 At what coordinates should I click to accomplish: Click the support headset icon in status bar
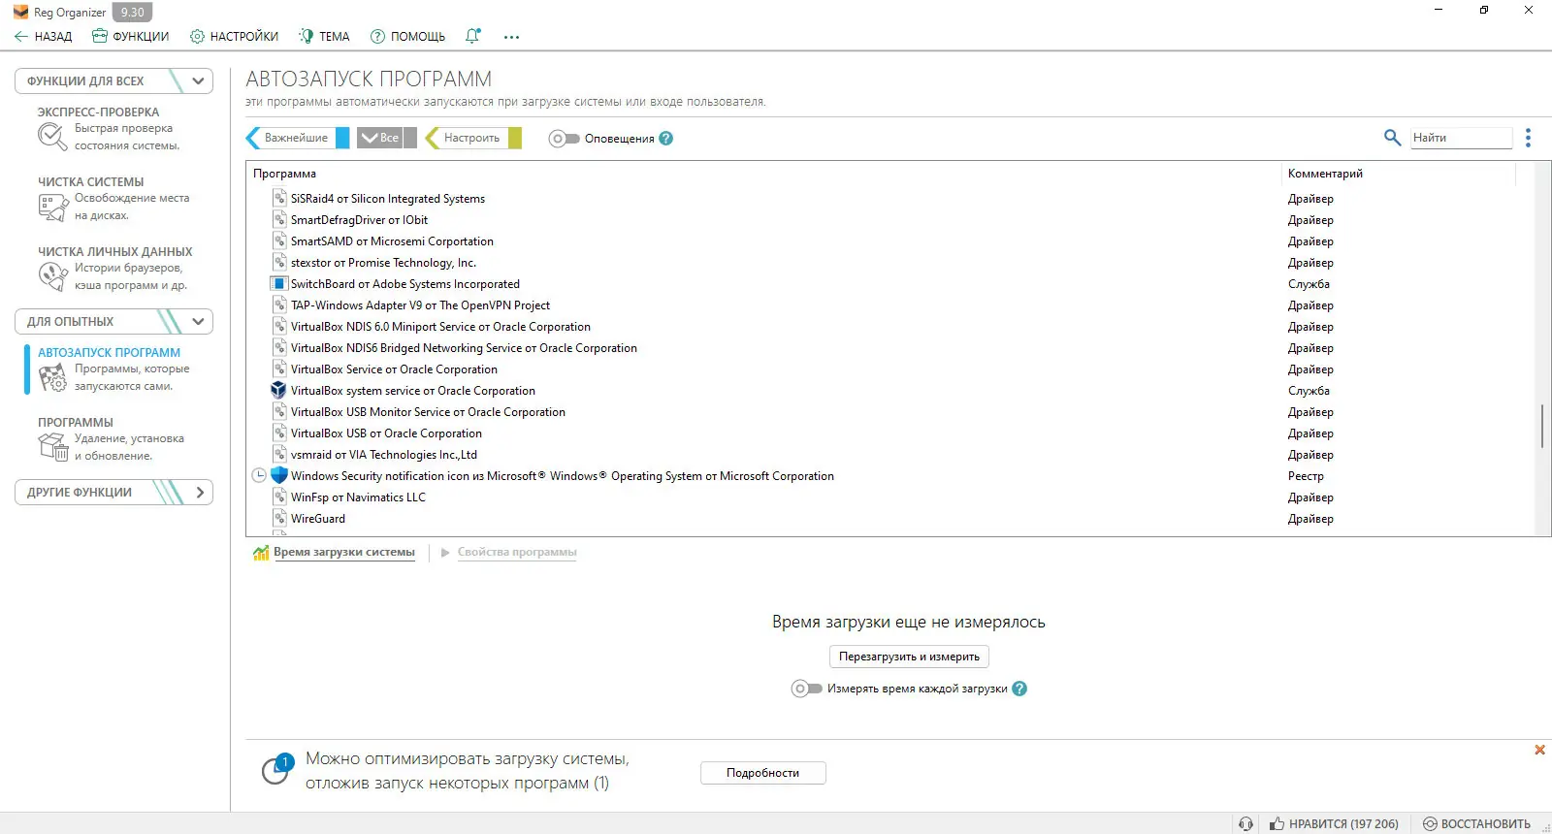1245,823
